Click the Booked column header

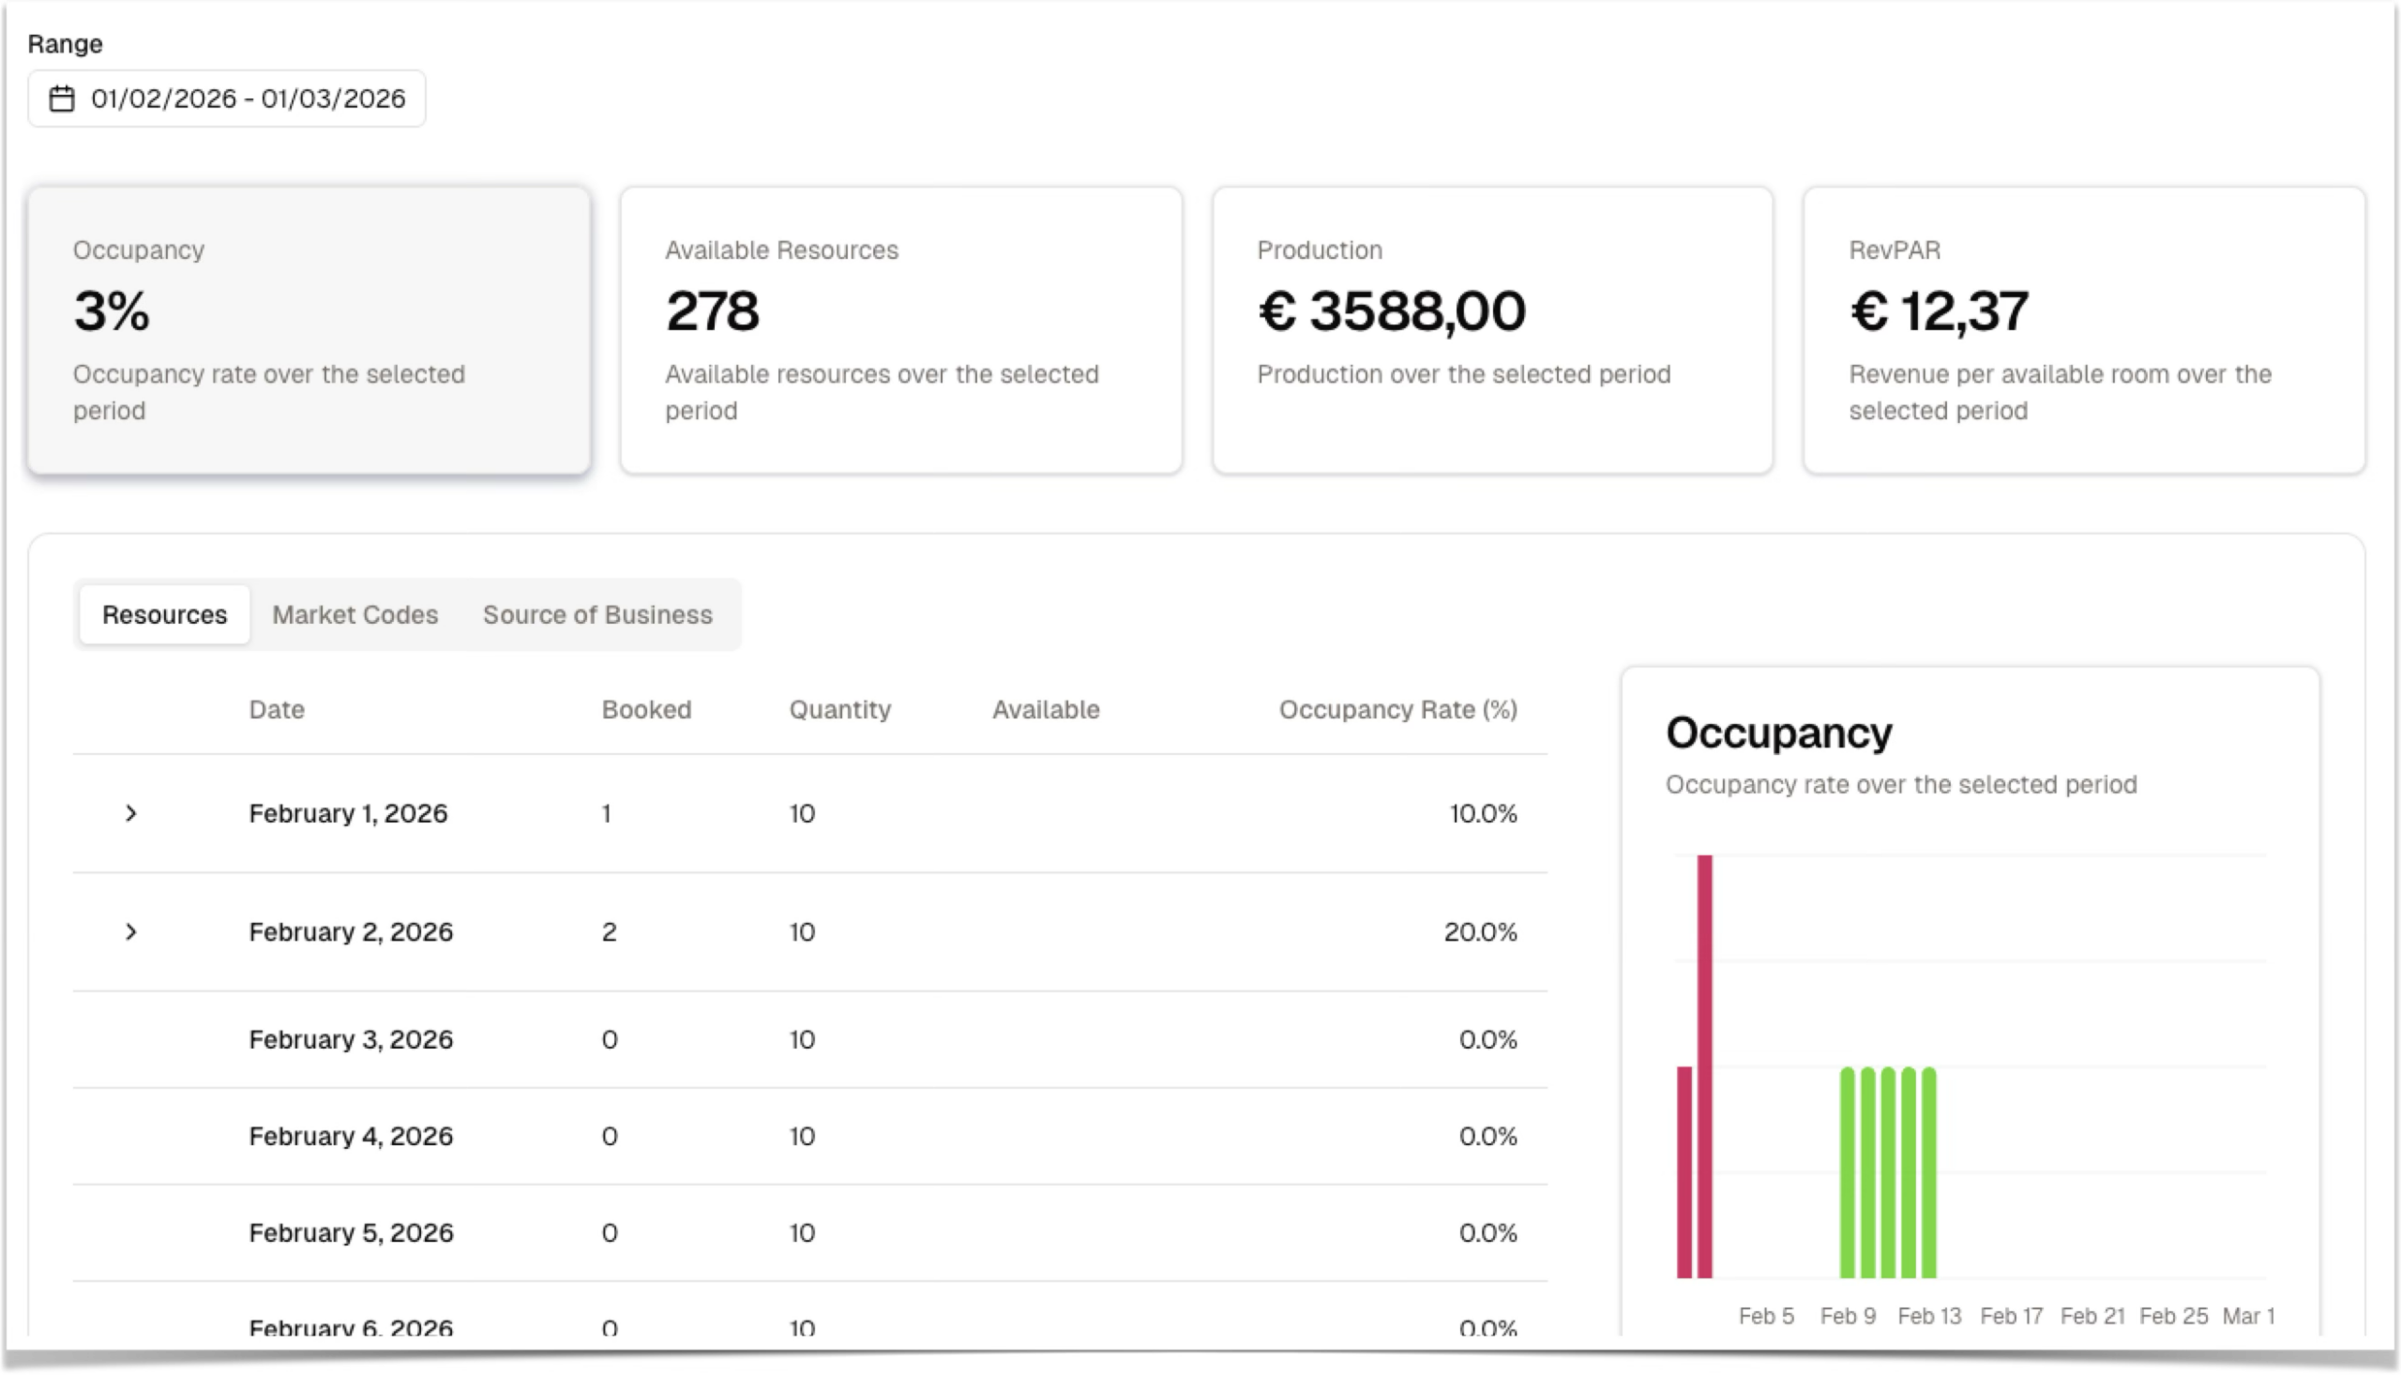tap(646, 709)
